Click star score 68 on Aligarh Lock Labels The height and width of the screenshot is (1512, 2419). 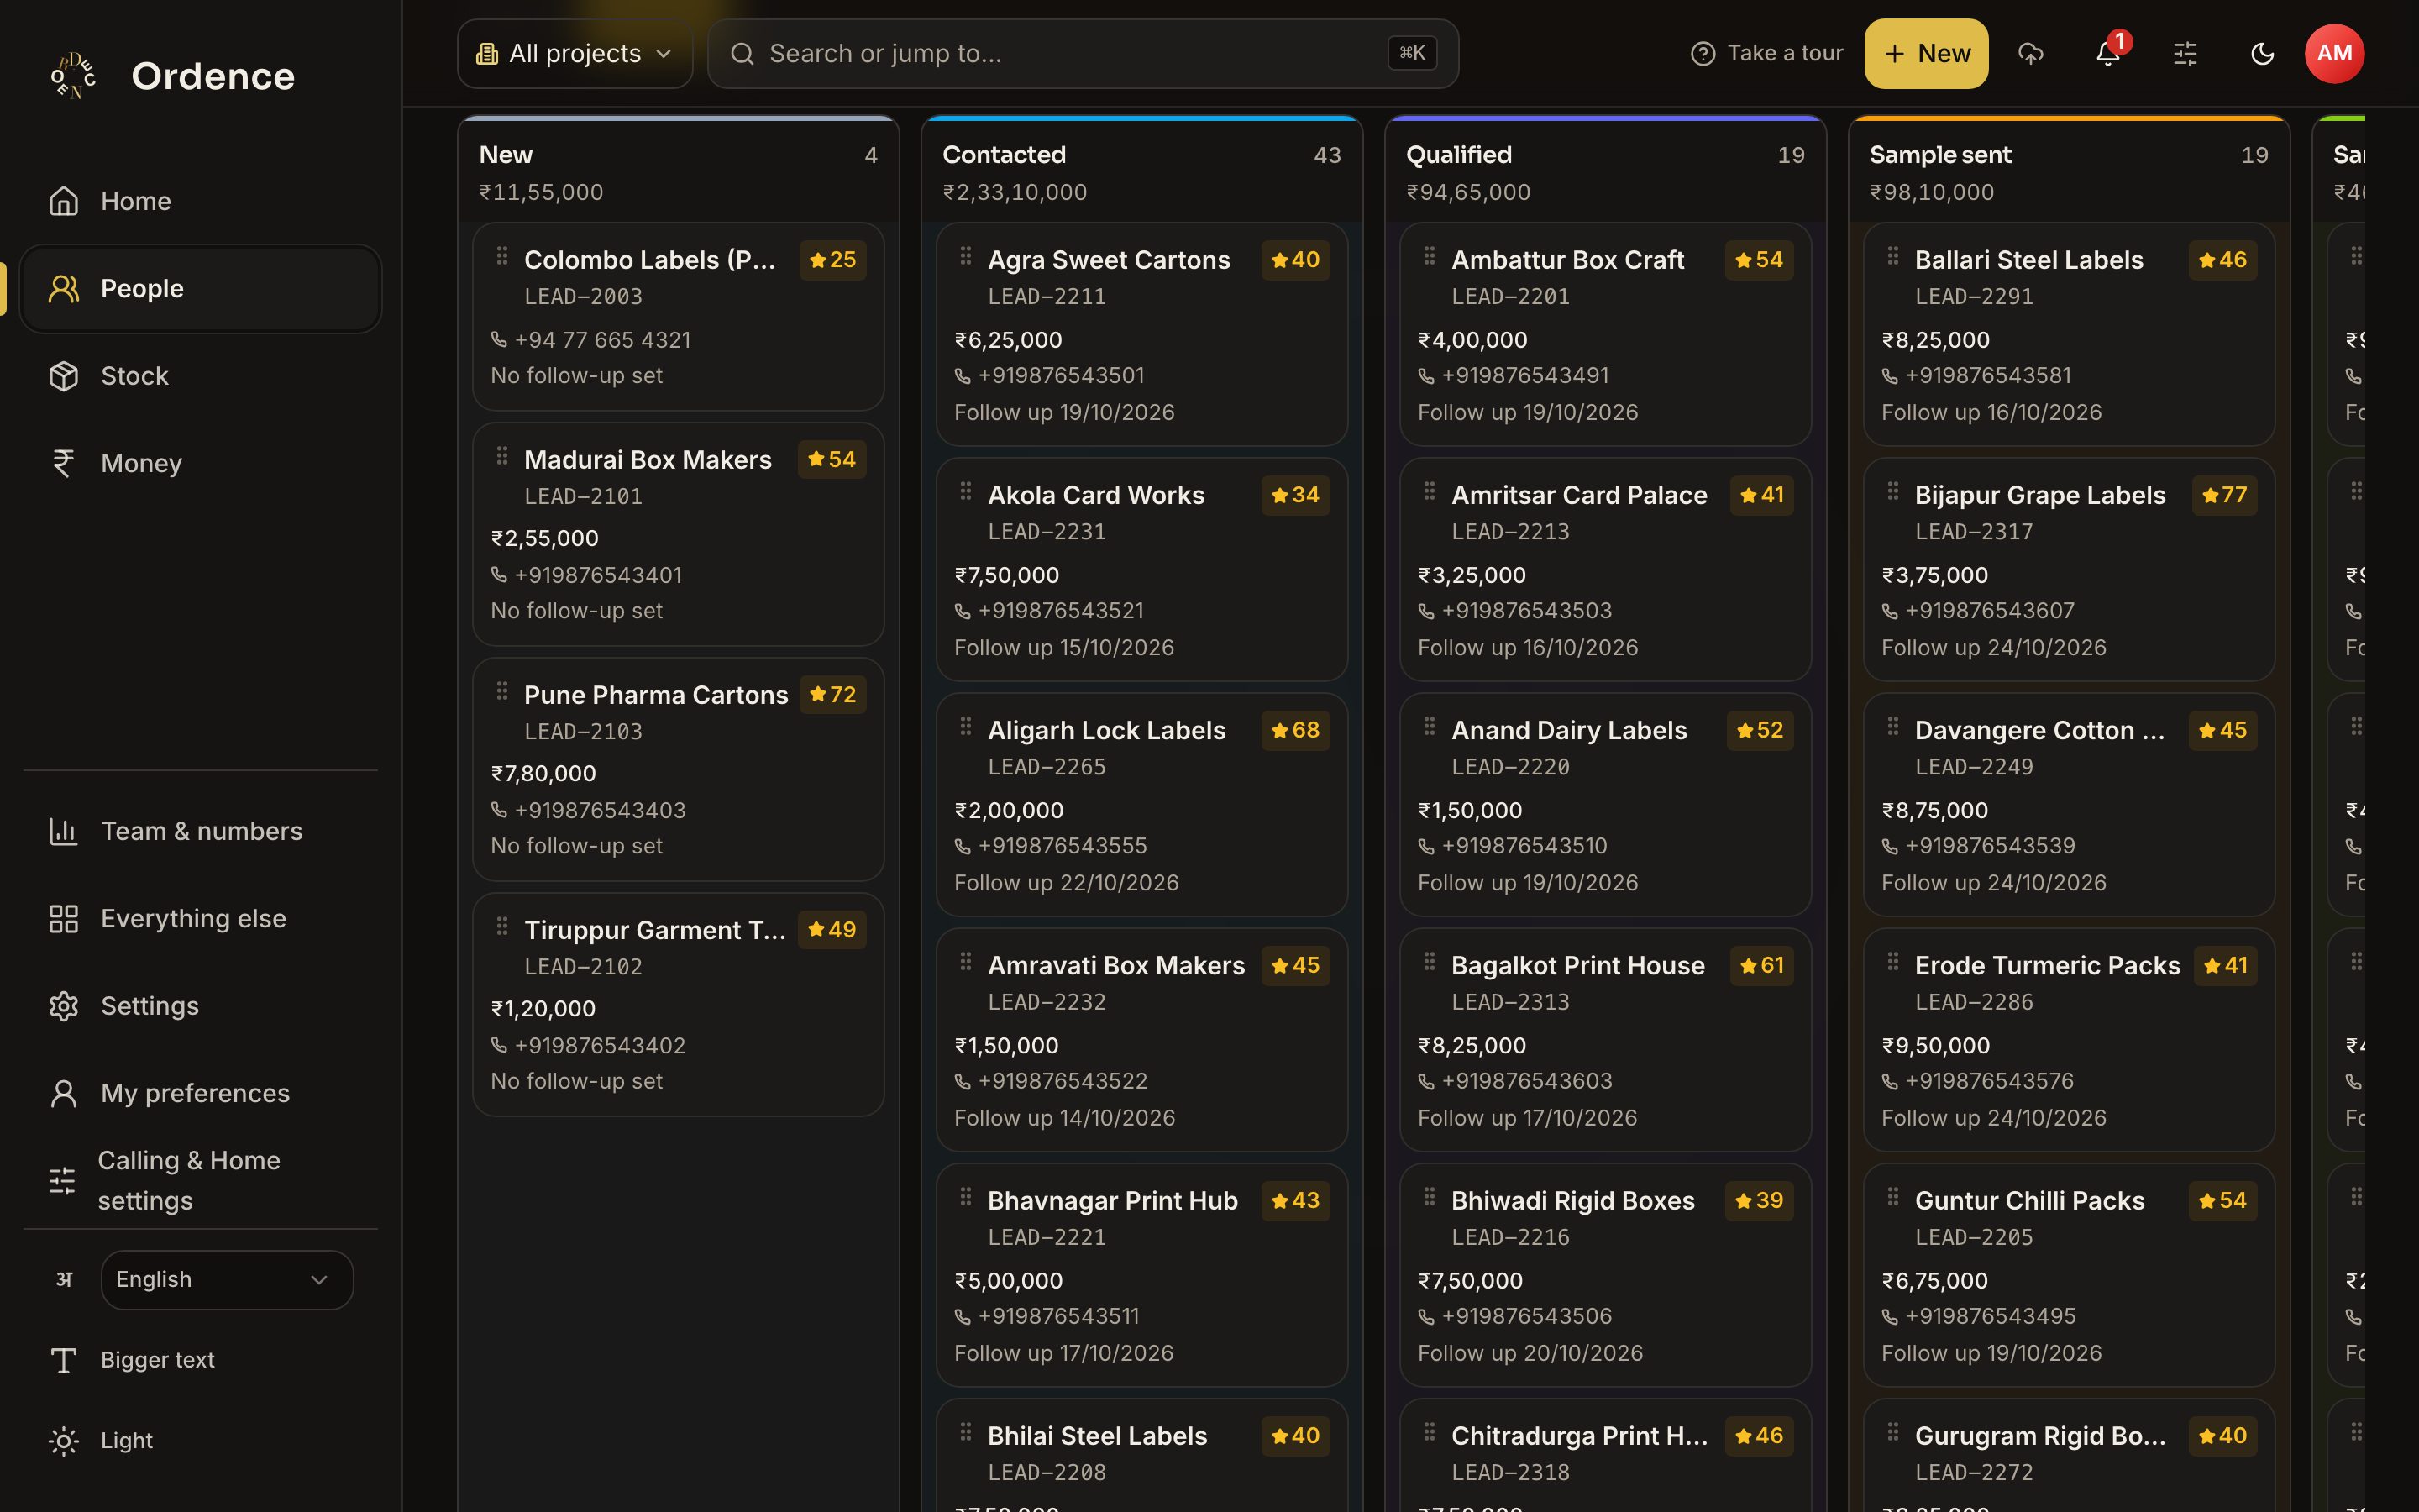(x=1295, y=730)
